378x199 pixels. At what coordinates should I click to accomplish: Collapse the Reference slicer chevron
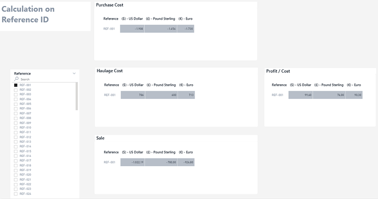[74, 73]
